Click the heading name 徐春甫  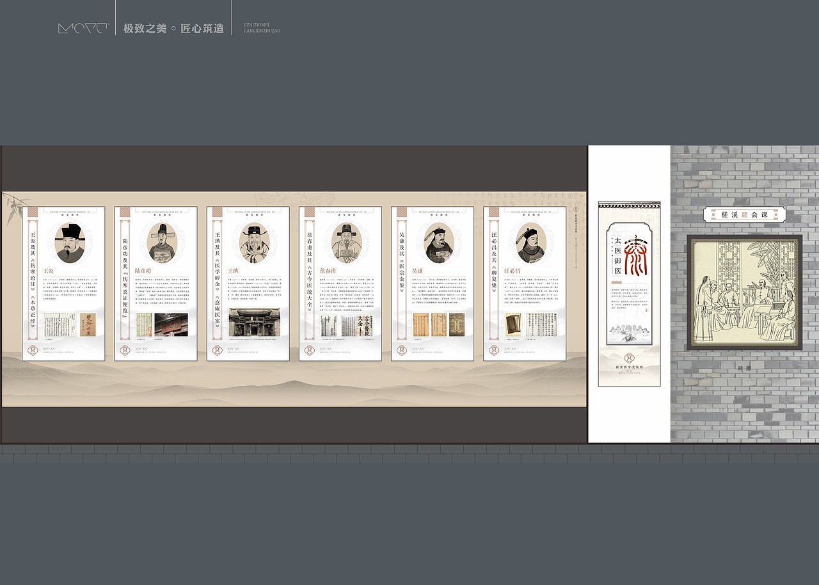(328, 271)
